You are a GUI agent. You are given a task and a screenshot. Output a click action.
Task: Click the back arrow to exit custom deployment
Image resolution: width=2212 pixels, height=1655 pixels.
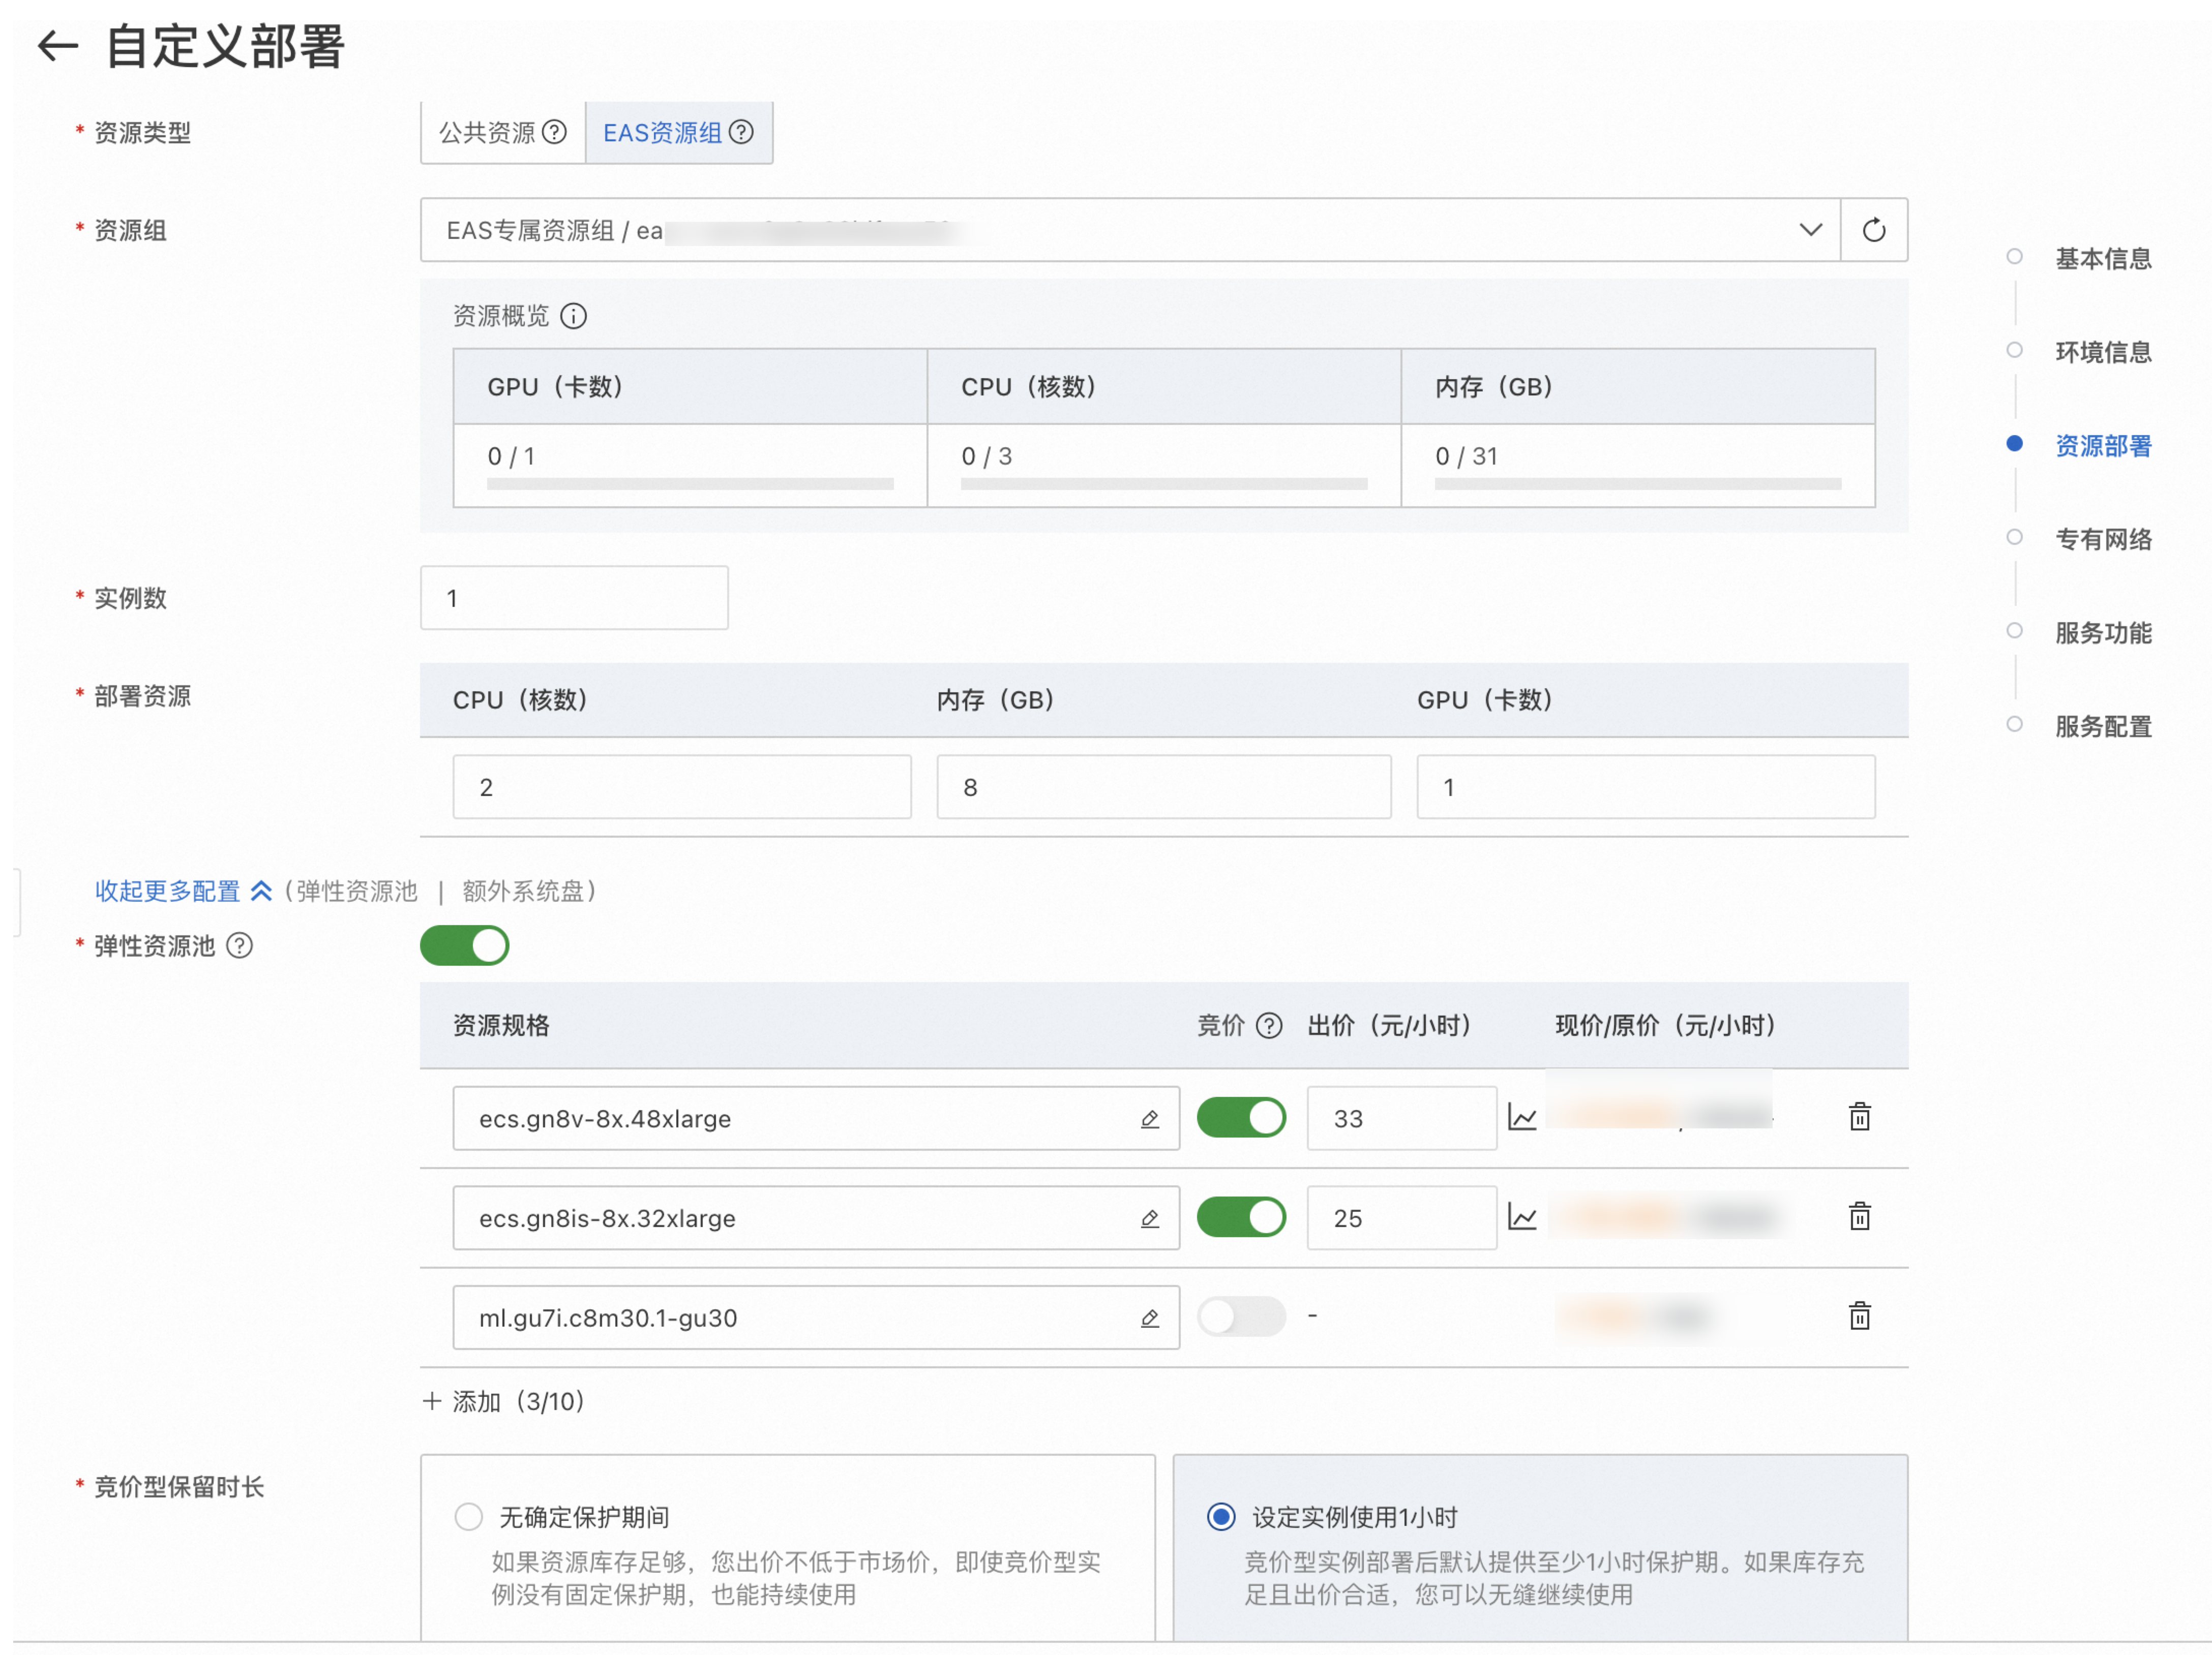(x=57, y=46)
